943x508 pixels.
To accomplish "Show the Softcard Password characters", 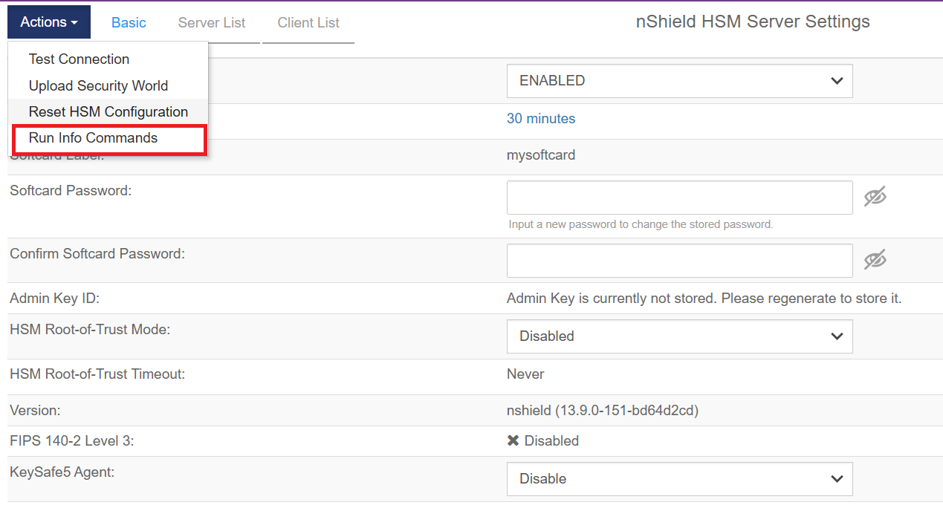I will [875, 197].
